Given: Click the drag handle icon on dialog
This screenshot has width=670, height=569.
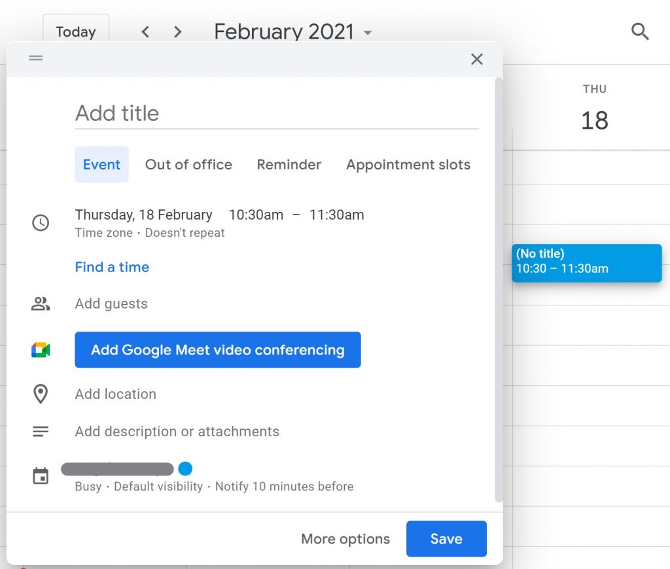Looking at the screenshot, I should tap(36, 58).
